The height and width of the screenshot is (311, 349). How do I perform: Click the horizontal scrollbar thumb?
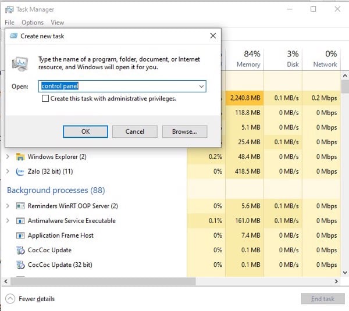pyautogui.click(x=103, y=281)
